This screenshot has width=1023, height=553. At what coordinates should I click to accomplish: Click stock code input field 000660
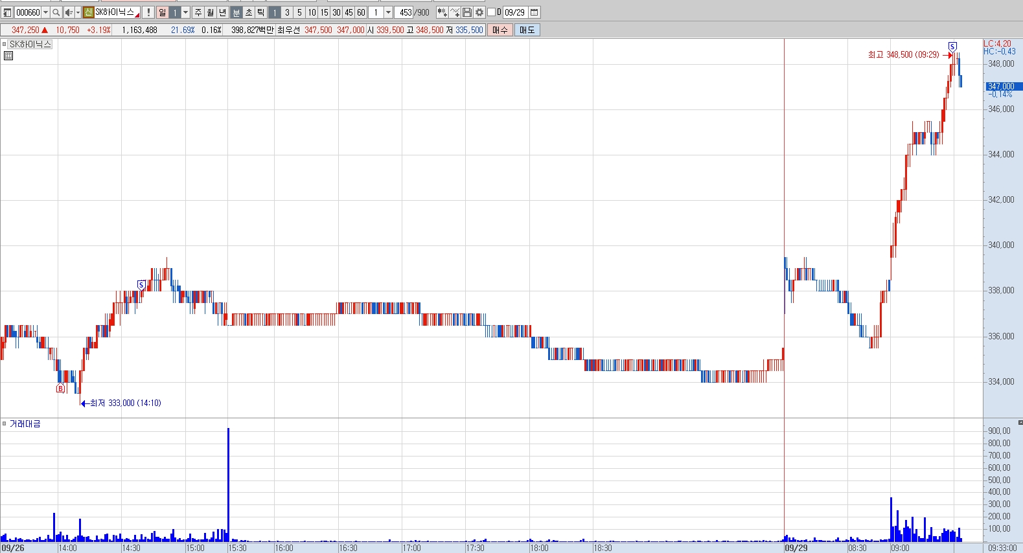coord(28,12)
